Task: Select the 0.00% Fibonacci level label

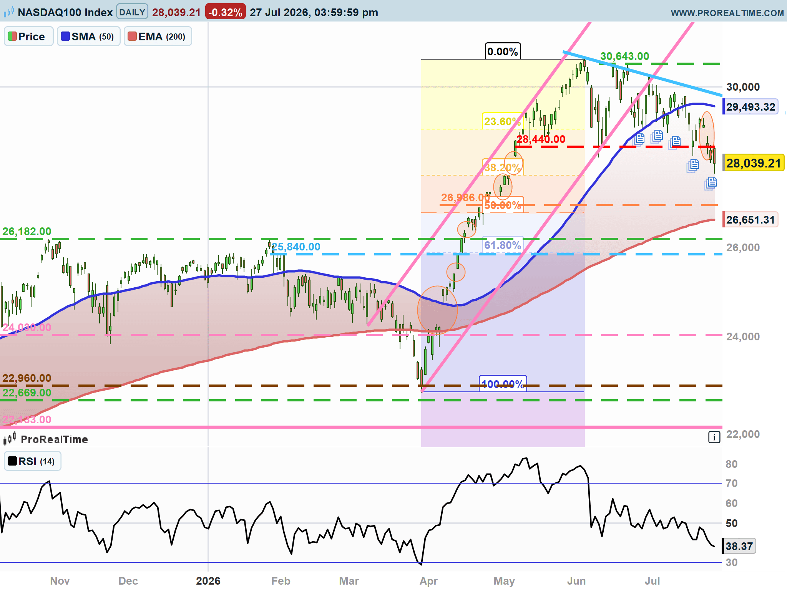Action: pos(503,51)
